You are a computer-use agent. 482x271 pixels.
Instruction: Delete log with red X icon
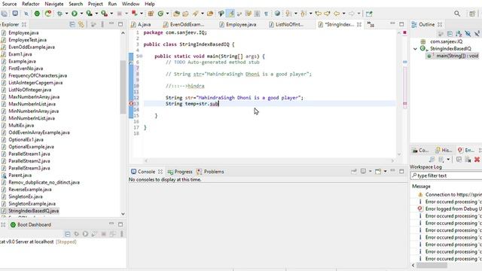coord(477,159)
